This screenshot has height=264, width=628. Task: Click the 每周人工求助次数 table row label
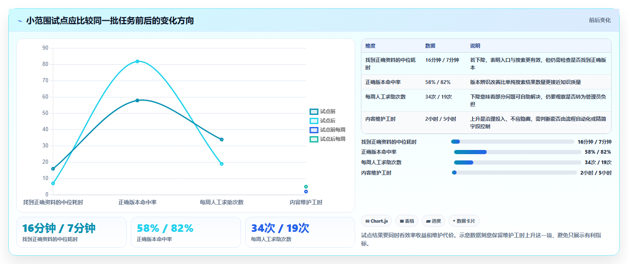coord(385,97)
